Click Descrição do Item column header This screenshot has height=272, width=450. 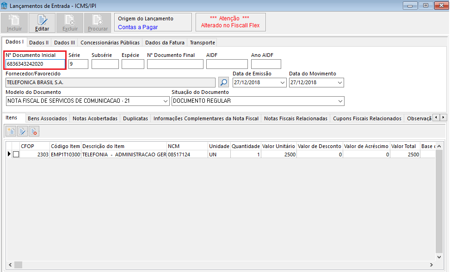[x=124, y=146]
